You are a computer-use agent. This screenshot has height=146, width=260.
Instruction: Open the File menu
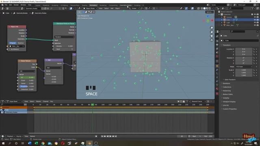(6, 5)
